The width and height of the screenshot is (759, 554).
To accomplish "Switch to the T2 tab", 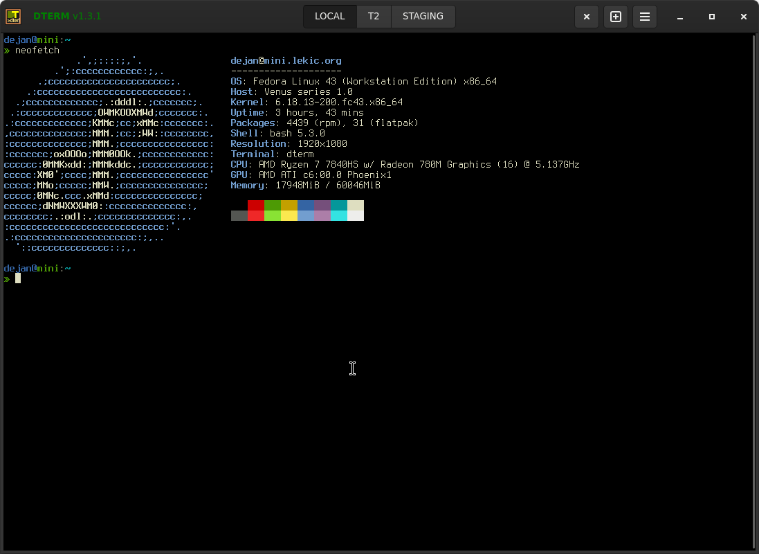I will [x=374, y=17].
